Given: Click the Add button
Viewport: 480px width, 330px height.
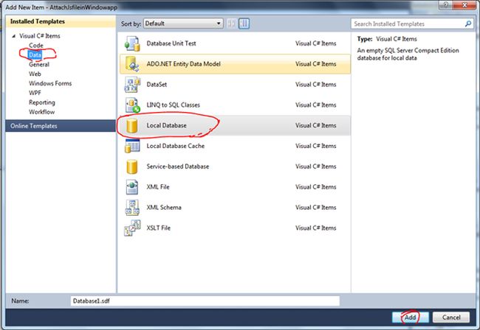Looking at the screenshot, I should 410,317.
